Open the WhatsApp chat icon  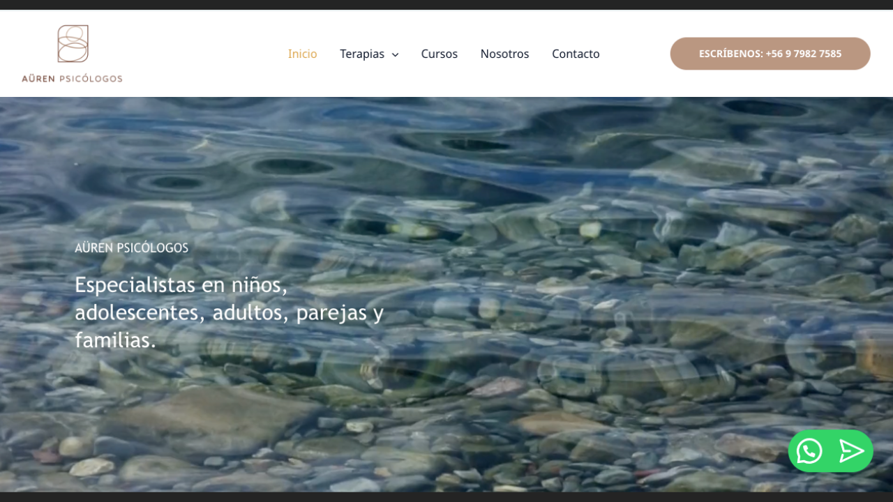[809, 451]
